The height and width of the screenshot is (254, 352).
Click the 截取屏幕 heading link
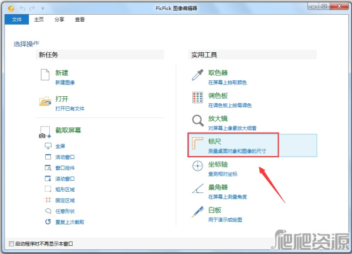[x=68, y=130]
